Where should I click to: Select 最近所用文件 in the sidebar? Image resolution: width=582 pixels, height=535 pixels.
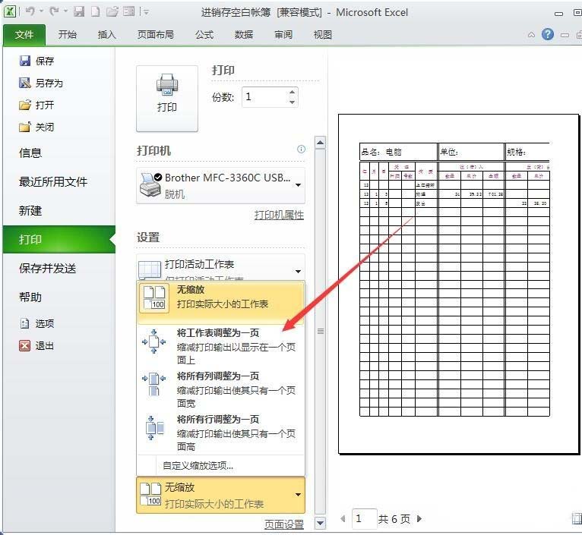[x=53, y=181]
